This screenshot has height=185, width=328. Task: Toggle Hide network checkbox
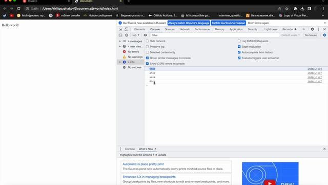[x=147, y=41]
